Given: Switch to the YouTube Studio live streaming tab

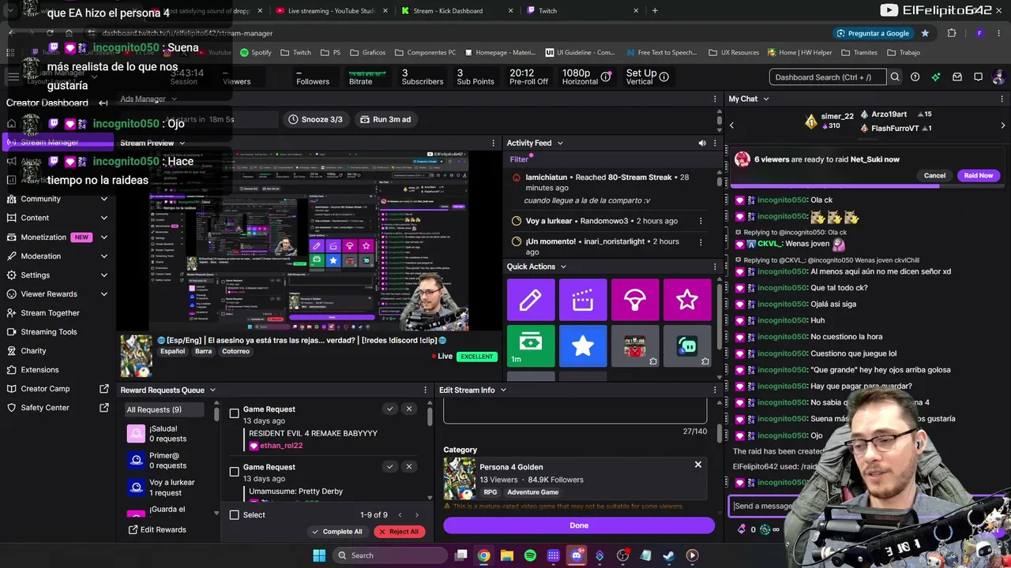Looking at the screenshot, I should (x=330, y=11).
